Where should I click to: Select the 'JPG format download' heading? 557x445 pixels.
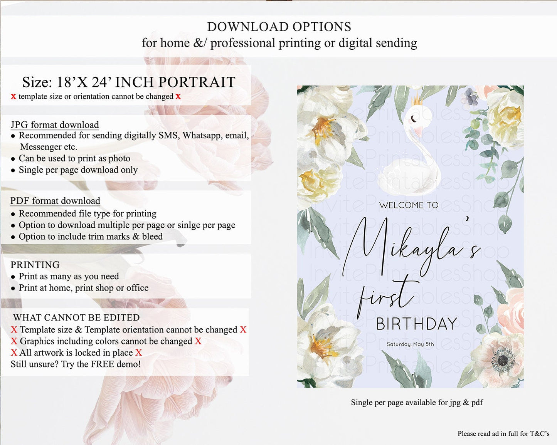(55, 125)
